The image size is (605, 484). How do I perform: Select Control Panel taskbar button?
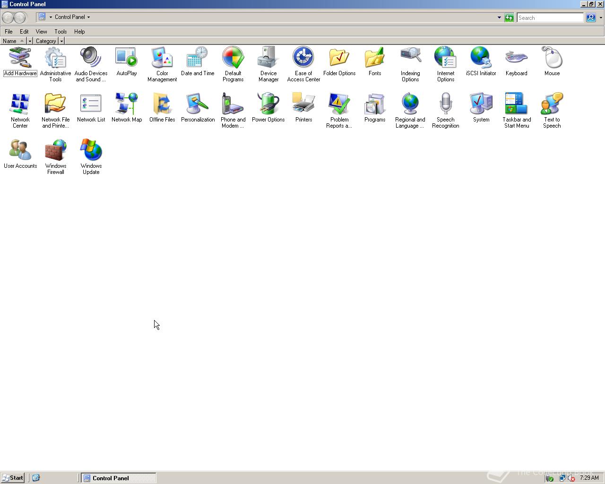point(119,478)
